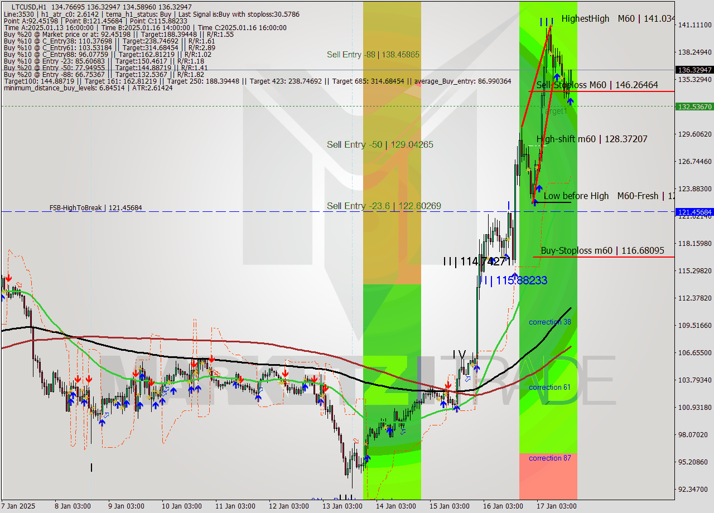Click the '7 Jan 2025' date label
The width and height of the screenshot is (714, 513).
pyautogui.click(x=18, y=506)
